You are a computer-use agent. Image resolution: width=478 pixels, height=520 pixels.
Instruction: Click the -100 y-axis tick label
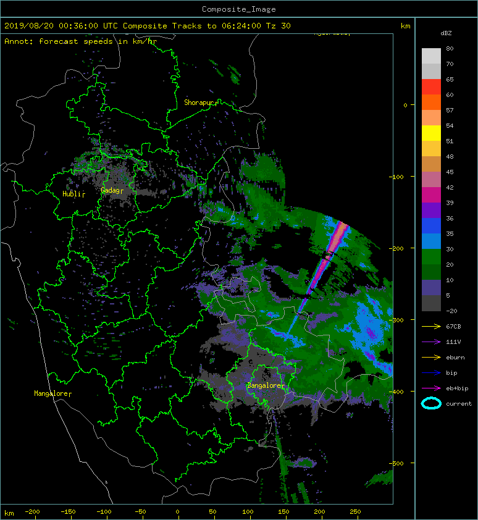point(396,177)
